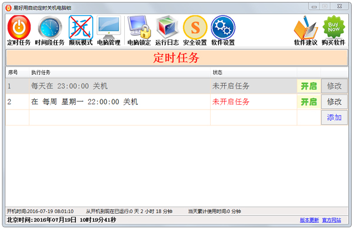Click 修改 for the 星期一 22:00:00 task
The width and height of the screenshot is (353, 229).
334,102
